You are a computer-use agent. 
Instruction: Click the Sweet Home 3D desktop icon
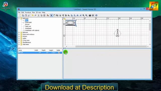pos(6,6)
